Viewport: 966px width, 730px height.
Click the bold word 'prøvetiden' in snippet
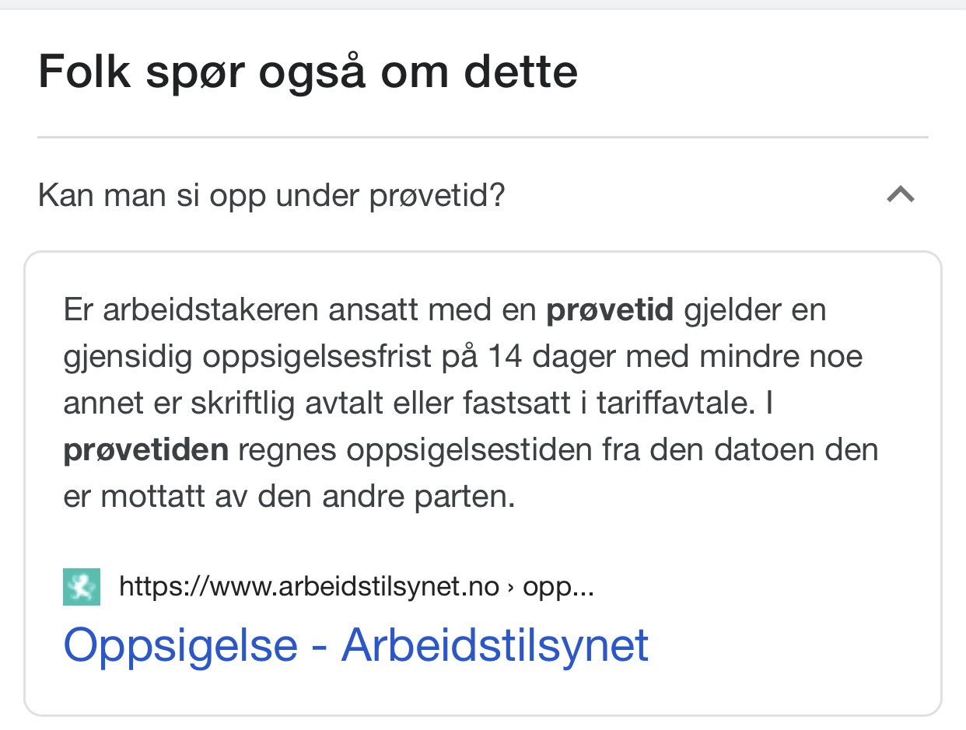(x=146, y=450)
